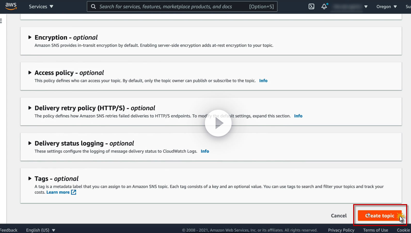Expand the Access policy section
The height and width of the screenshot is (233, 411).
coord(30,73)
